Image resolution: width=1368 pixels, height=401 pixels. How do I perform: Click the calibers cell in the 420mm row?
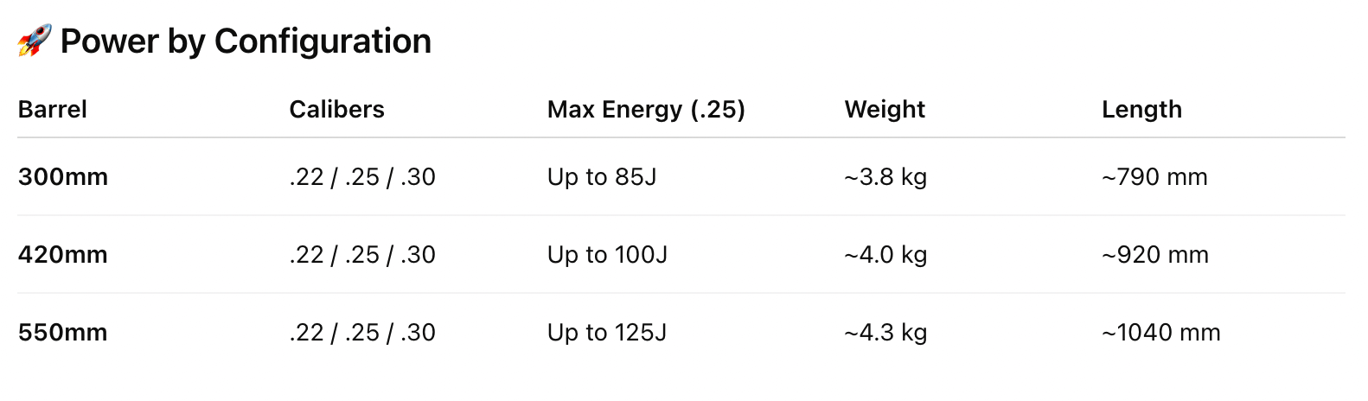click(362, 255)
